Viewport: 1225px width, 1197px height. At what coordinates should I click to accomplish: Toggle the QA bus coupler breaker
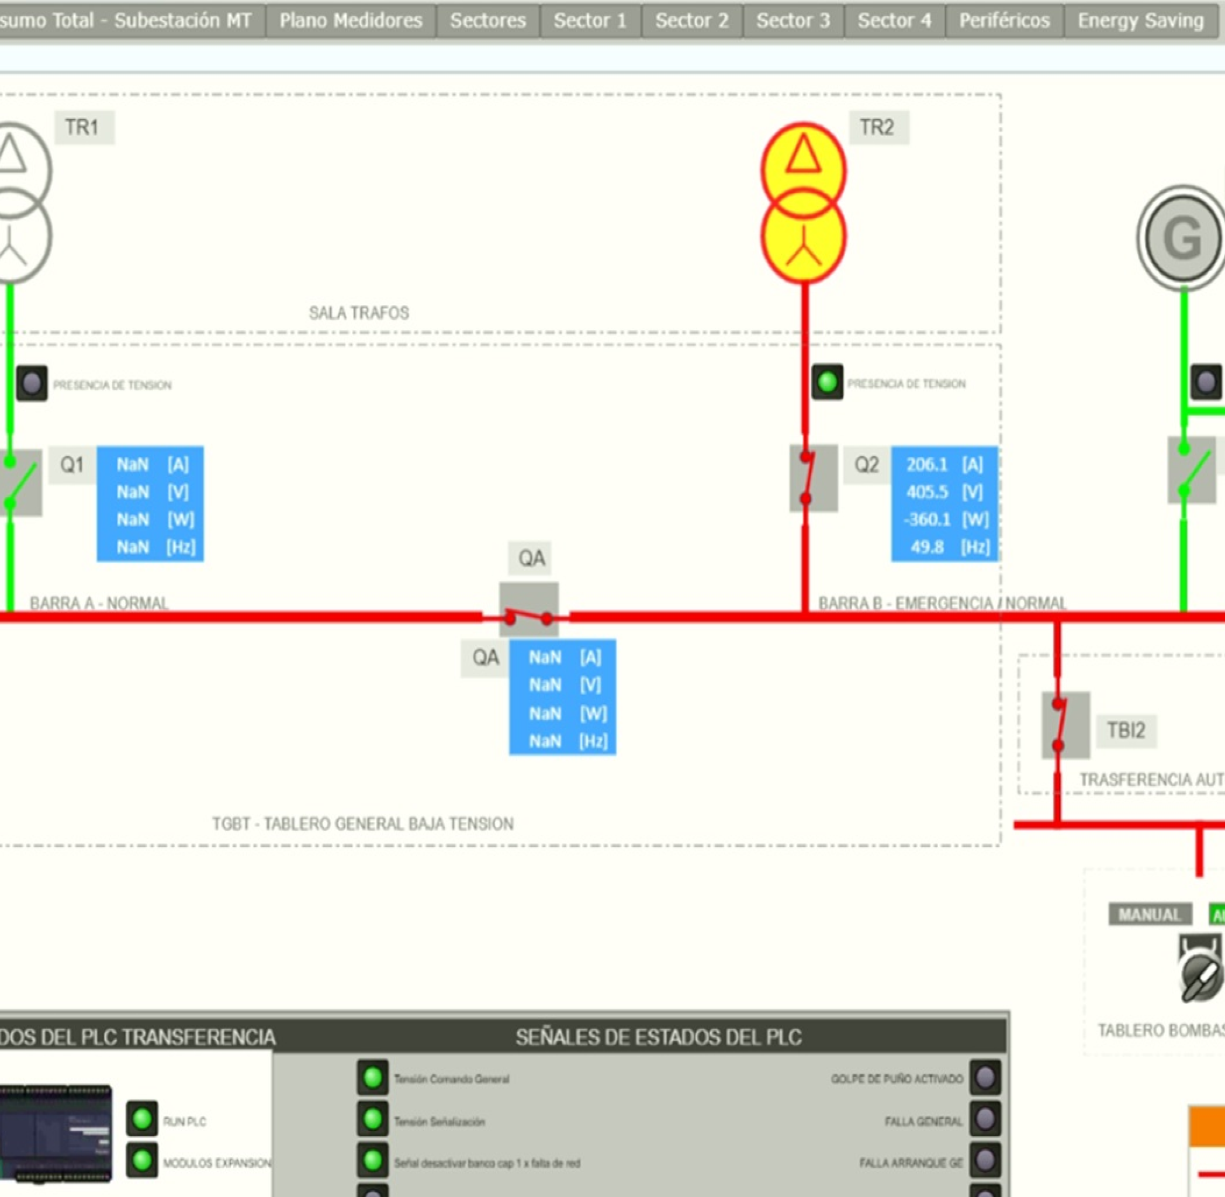pyautogui.click(x=528, y=610)
